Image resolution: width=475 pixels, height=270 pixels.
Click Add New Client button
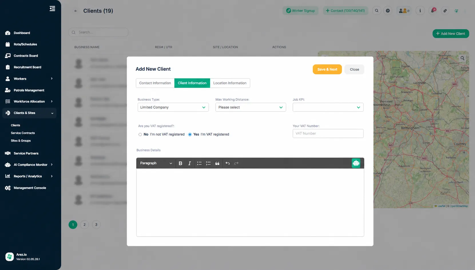[x=451, y=34]
